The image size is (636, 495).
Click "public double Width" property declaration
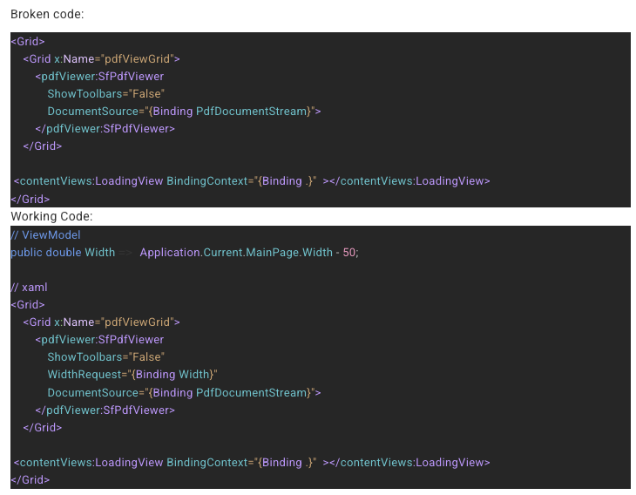click(x=63, y=252)
